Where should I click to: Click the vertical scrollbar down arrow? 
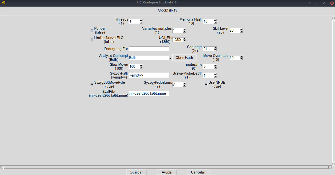333,163
